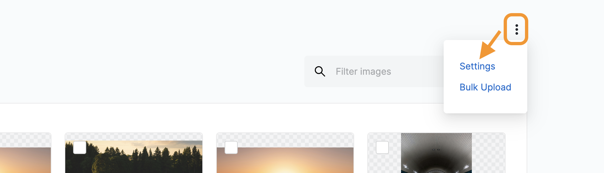
Task: Tick the checkbox on the forest treeline image
Action: coord(80,147)
